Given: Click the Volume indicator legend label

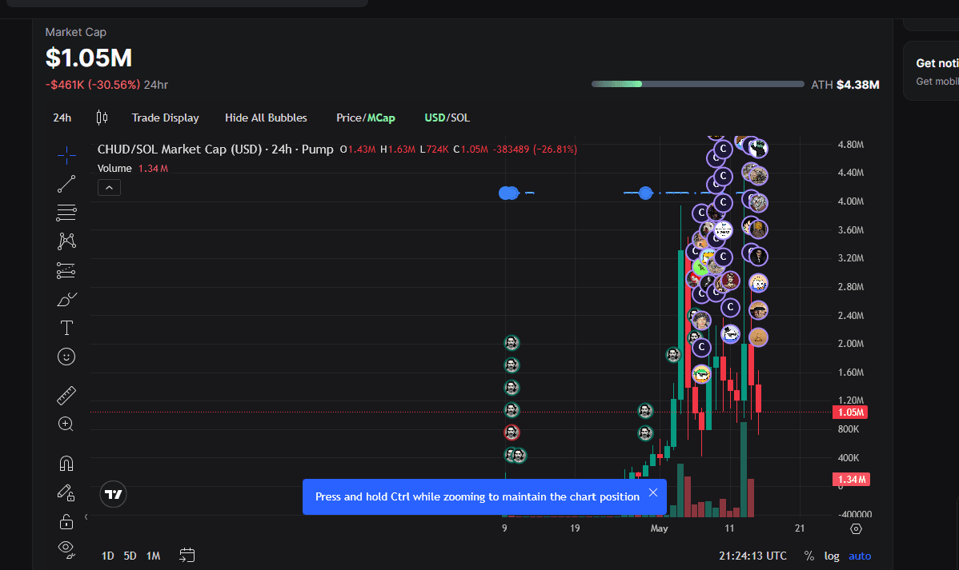Looking at the screenshot, I should point(114,169).
